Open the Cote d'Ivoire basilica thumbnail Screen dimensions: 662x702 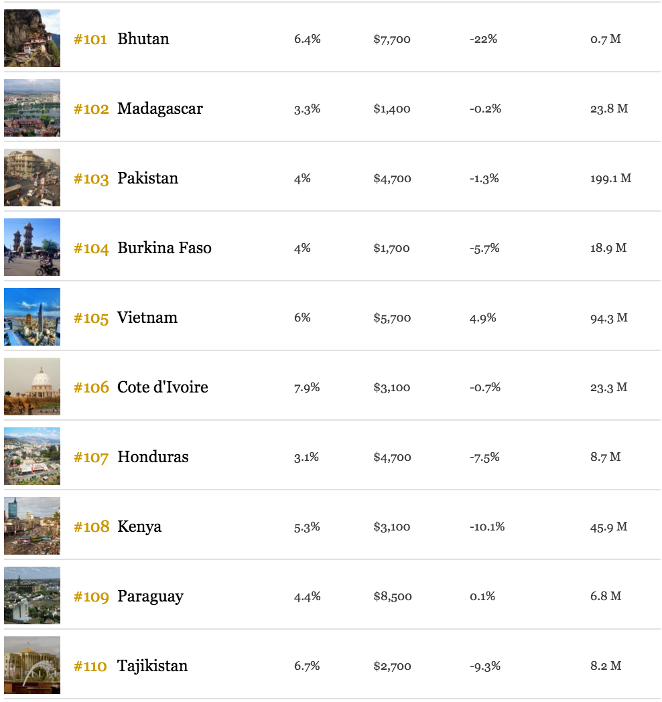[32, 387]
